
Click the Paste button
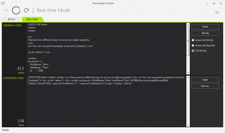point(205,27)
